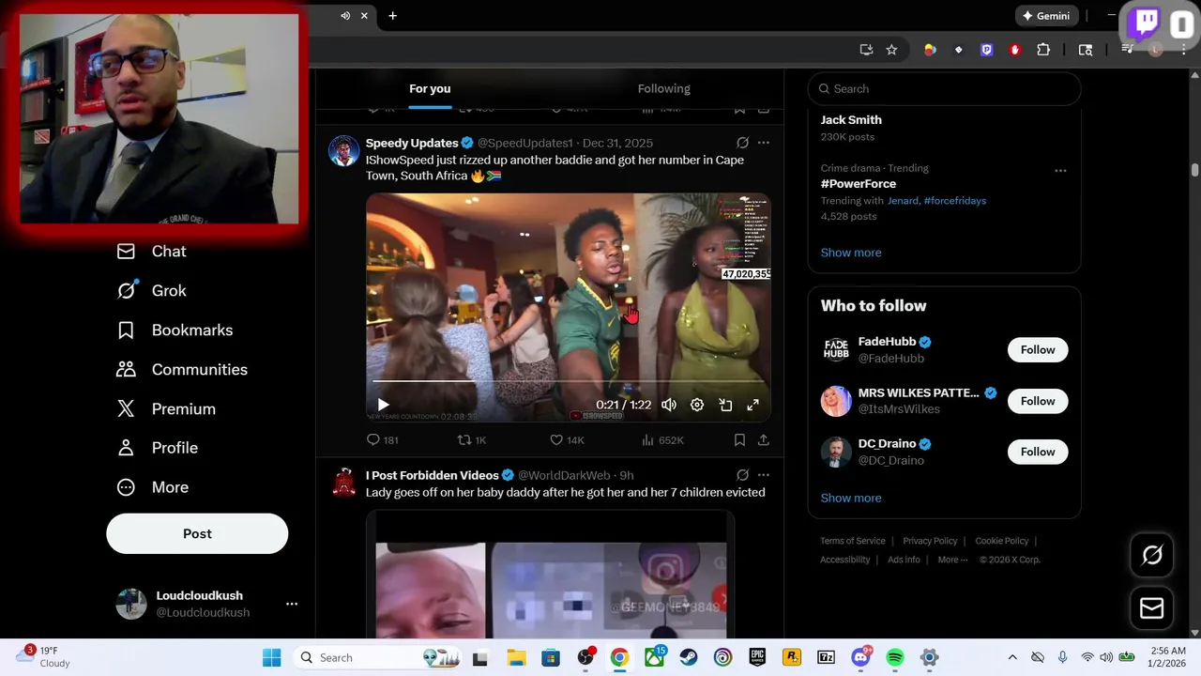
Task: Follow FadeHubb
Action: (x=1038, y=350)
